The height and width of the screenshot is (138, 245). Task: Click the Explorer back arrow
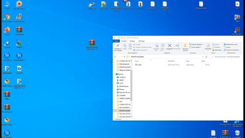tap(115, 57)
